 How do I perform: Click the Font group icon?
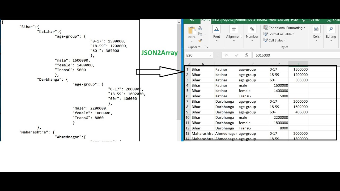(x=216, y=29)
